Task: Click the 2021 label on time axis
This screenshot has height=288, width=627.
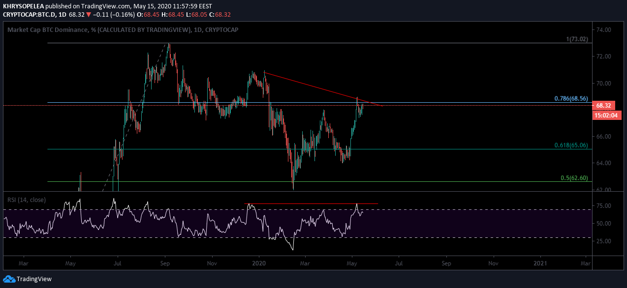Action: 541,263
